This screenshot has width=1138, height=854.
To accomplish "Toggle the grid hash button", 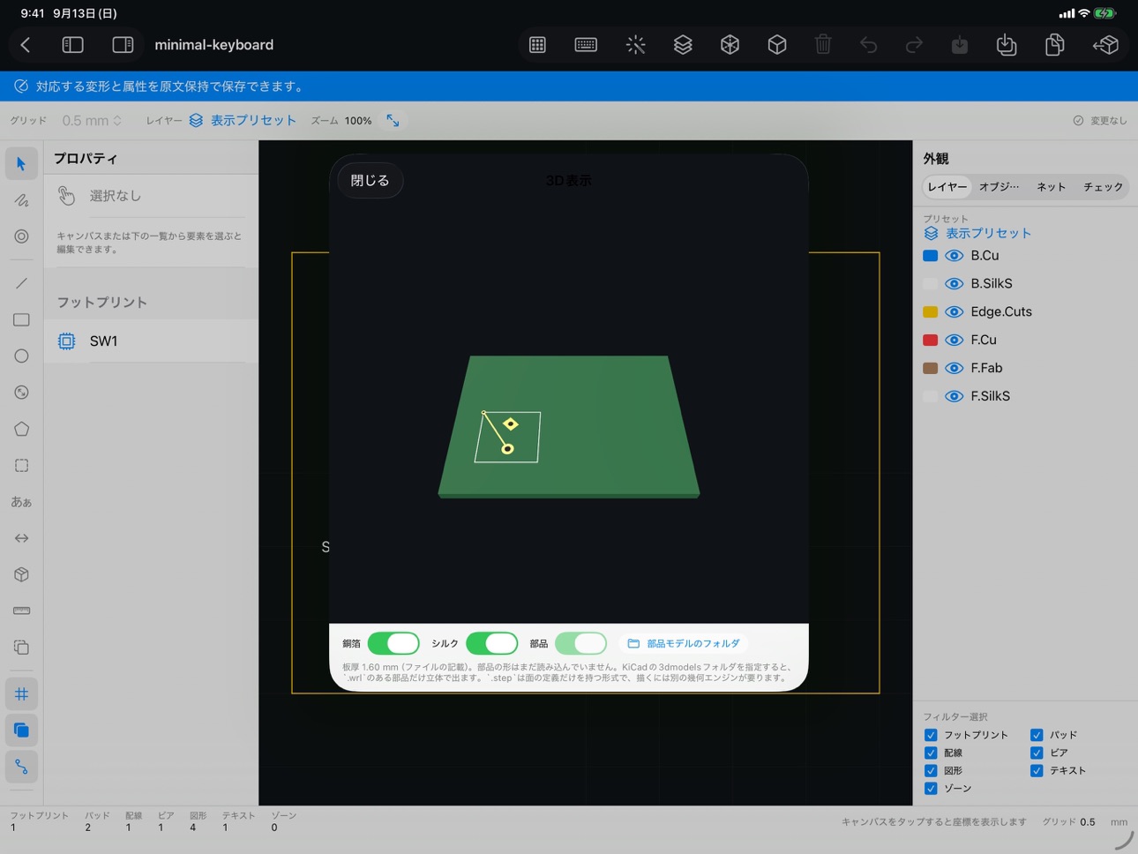I will point(21,694).
